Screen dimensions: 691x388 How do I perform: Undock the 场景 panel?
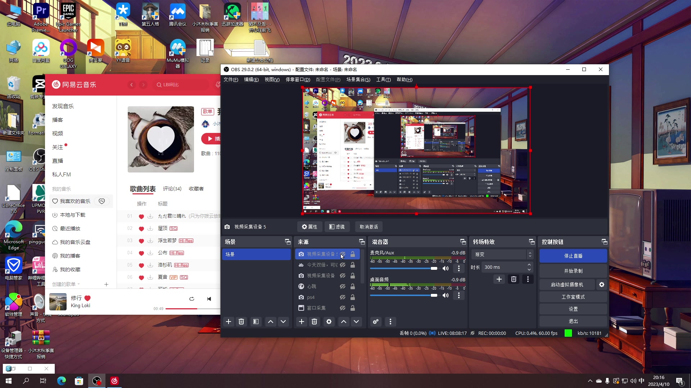[x=288, y=242]
